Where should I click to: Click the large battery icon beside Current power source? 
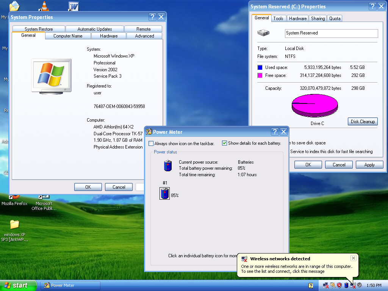coord(168,166)
